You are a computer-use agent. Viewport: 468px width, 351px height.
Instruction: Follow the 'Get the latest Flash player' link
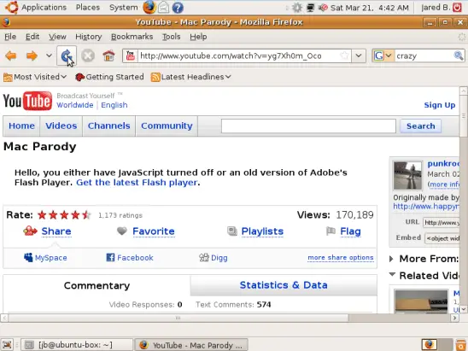point(137,183)
